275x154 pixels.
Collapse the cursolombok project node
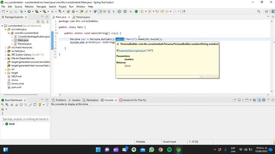(x=3, y=26)
